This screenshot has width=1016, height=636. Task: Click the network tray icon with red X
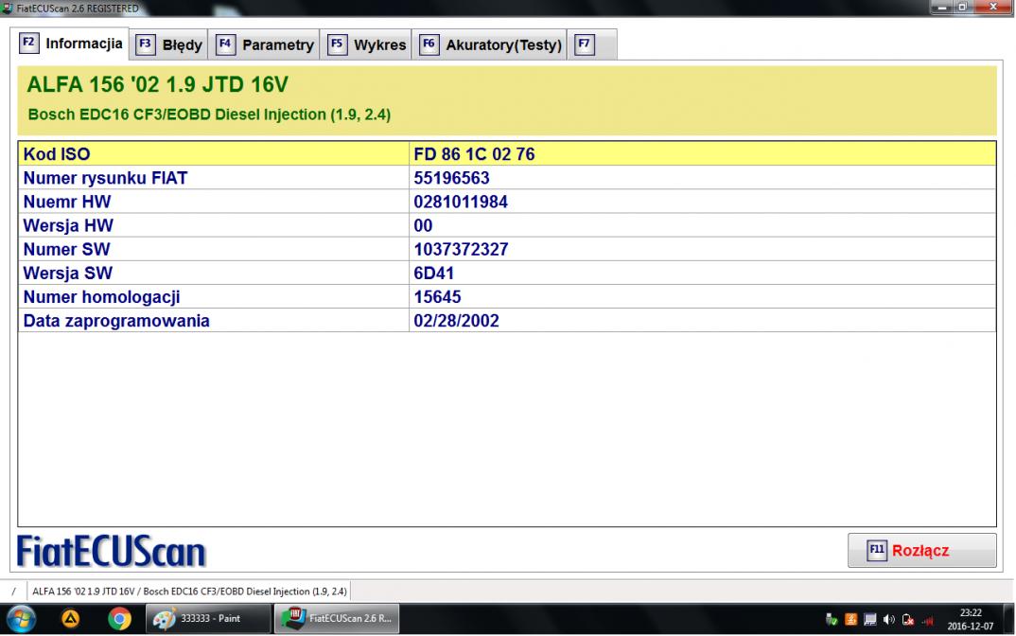pyautogui.click(x=908, y=620)
